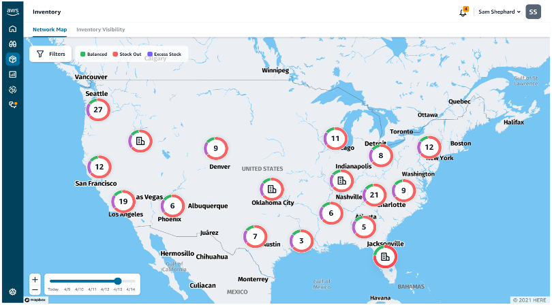Click the mapbox attribution logo

[x=35, y=300]
